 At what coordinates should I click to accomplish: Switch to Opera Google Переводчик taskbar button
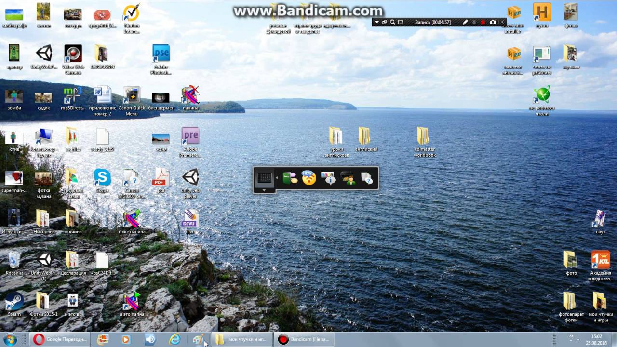click(x=59, y=339)
